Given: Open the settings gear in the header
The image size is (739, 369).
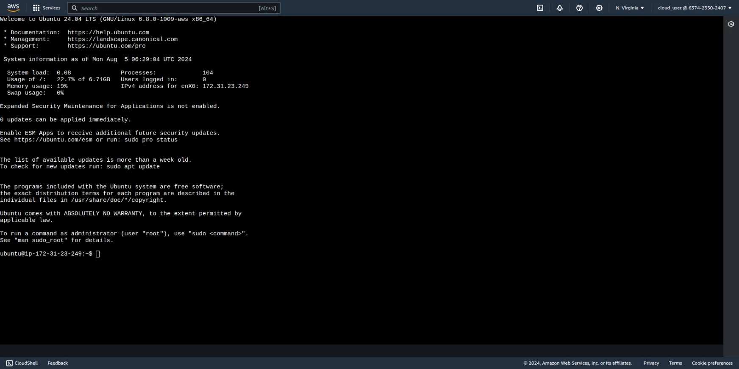Looking at the screenshot, I should pyautogui.click(x=599, y=8).
